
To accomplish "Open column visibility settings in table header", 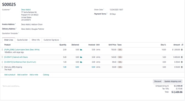I will tap(182, 45).
